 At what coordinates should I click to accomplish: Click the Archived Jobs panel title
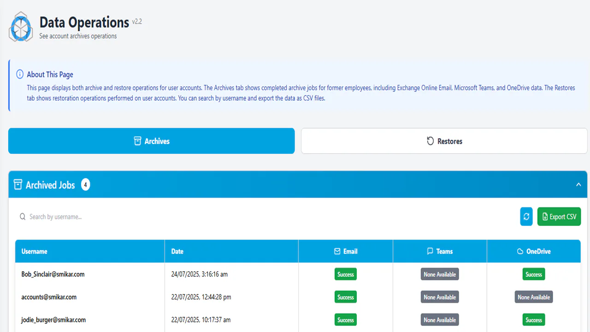(x=50, y=185)
